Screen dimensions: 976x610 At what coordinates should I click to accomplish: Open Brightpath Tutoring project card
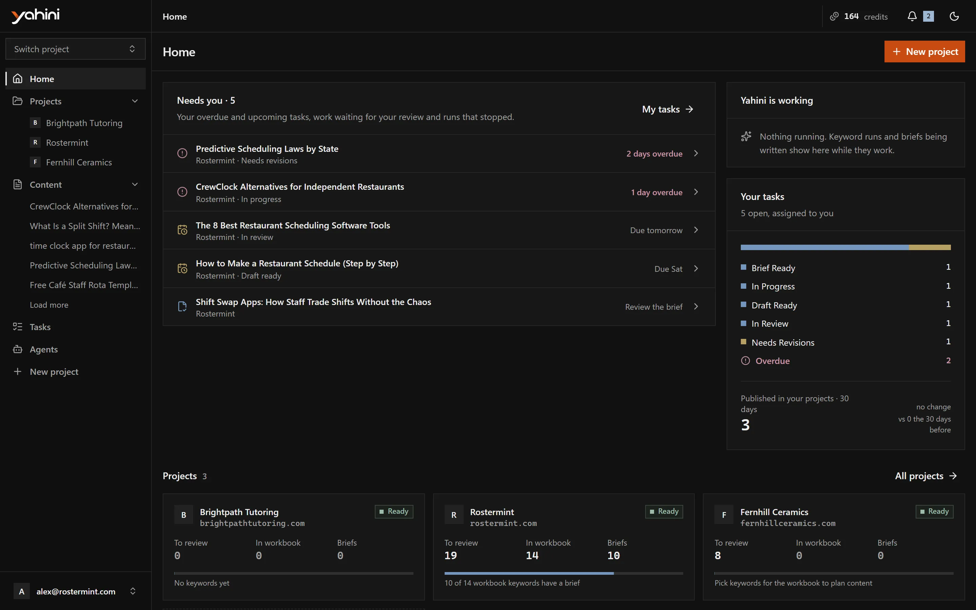(x=293, y=547)
